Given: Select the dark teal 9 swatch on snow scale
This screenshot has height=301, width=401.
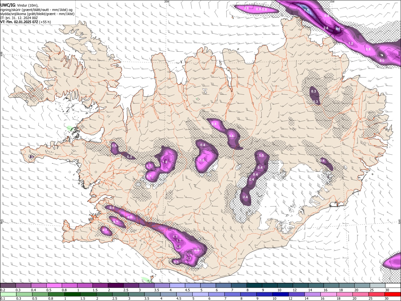Looking at the screenshot, I should (269, 286).
